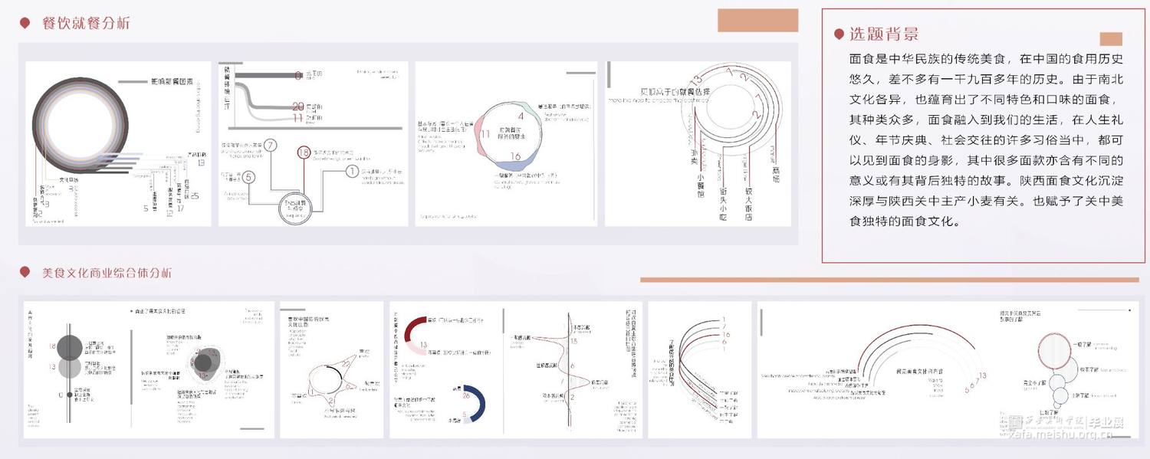Viewport: 1150px width, 459px height.
Task: Click the 选题背景 panel title
Action: point(883,34)
